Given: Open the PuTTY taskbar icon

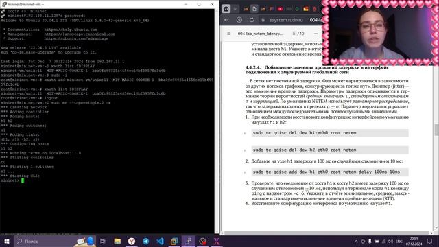Looking at the screenshot, I should tap(189, 241).
